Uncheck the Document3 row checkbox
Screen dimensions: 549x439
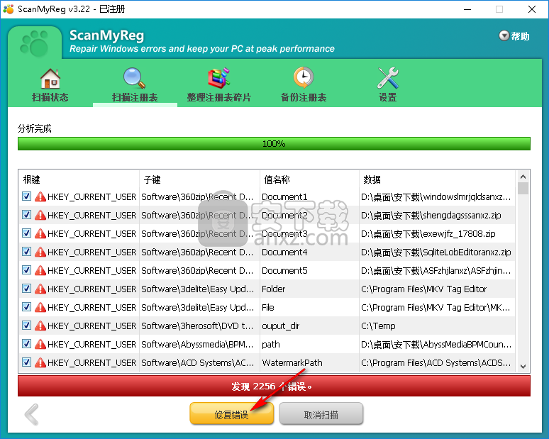27,233
